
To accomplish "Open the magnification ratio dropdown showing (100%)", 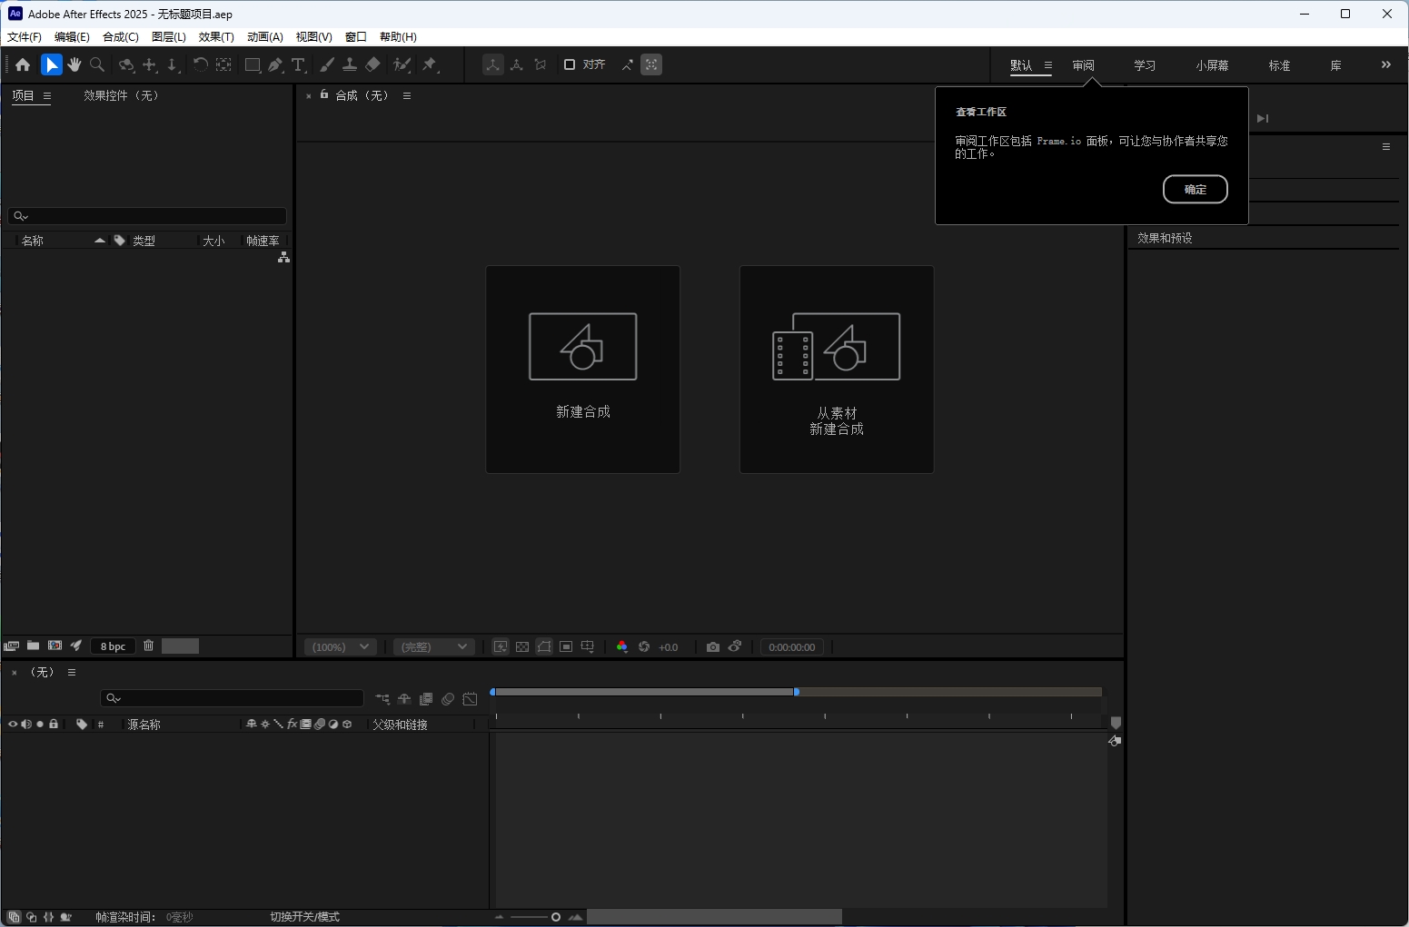I will point(341,646).
